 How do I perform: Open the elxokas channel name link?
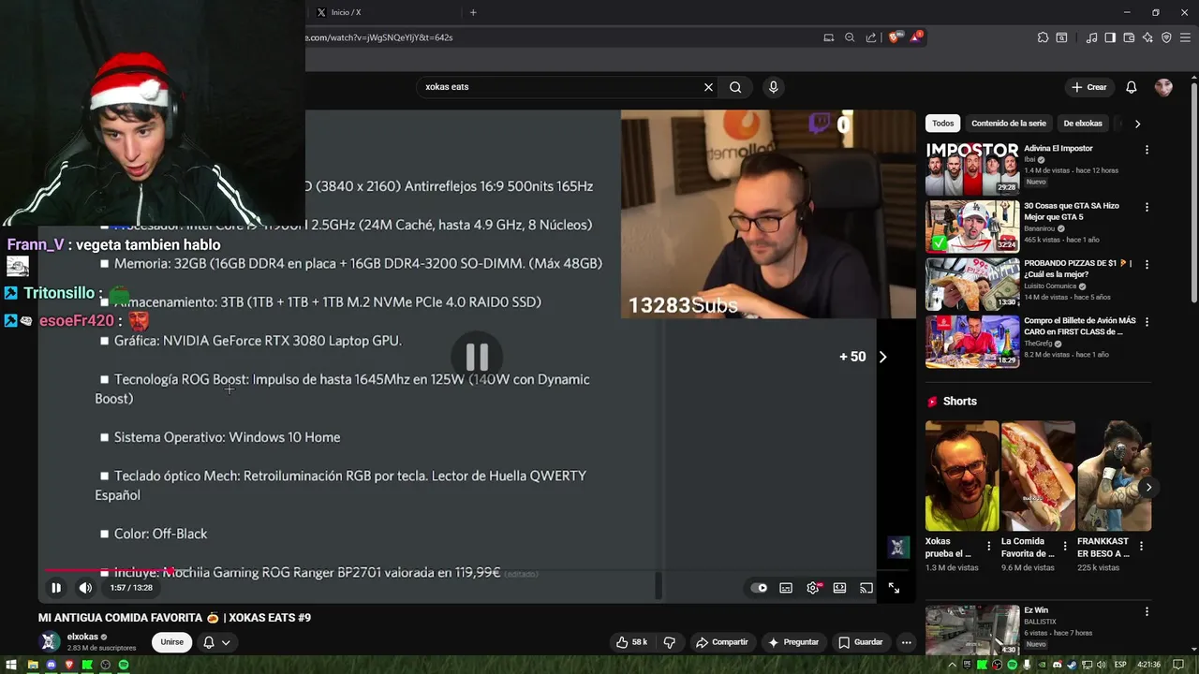point(82,637)
